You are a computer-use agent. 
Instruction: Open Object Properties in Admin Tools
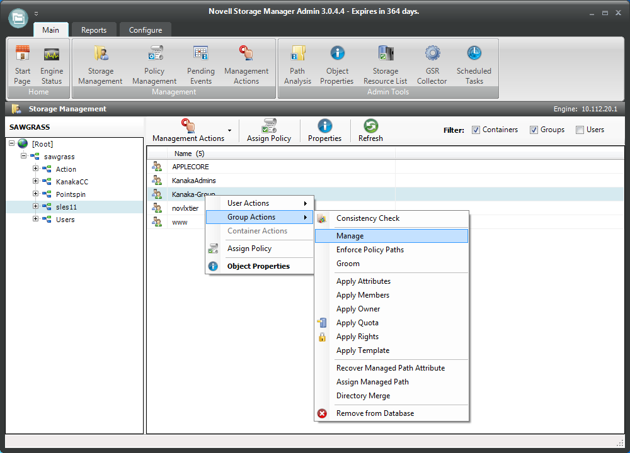point(337,65)
